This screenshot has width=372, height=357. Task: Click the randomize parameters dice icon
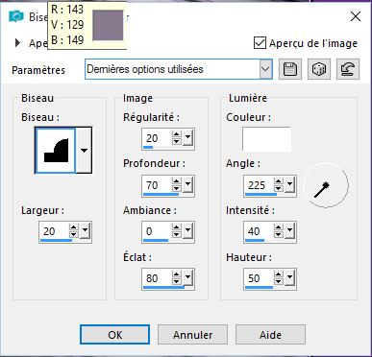[319, 69]
